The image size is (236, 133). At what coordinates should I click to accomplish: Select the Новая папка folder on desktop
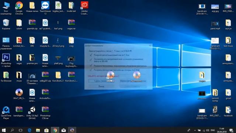pyautogui.click(x=32, y=7)
